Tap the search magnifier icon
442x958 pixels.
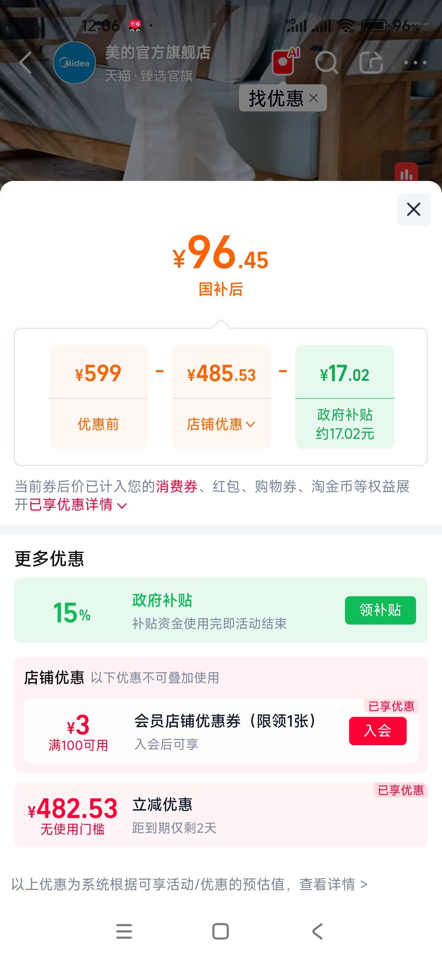pos(327,63)
